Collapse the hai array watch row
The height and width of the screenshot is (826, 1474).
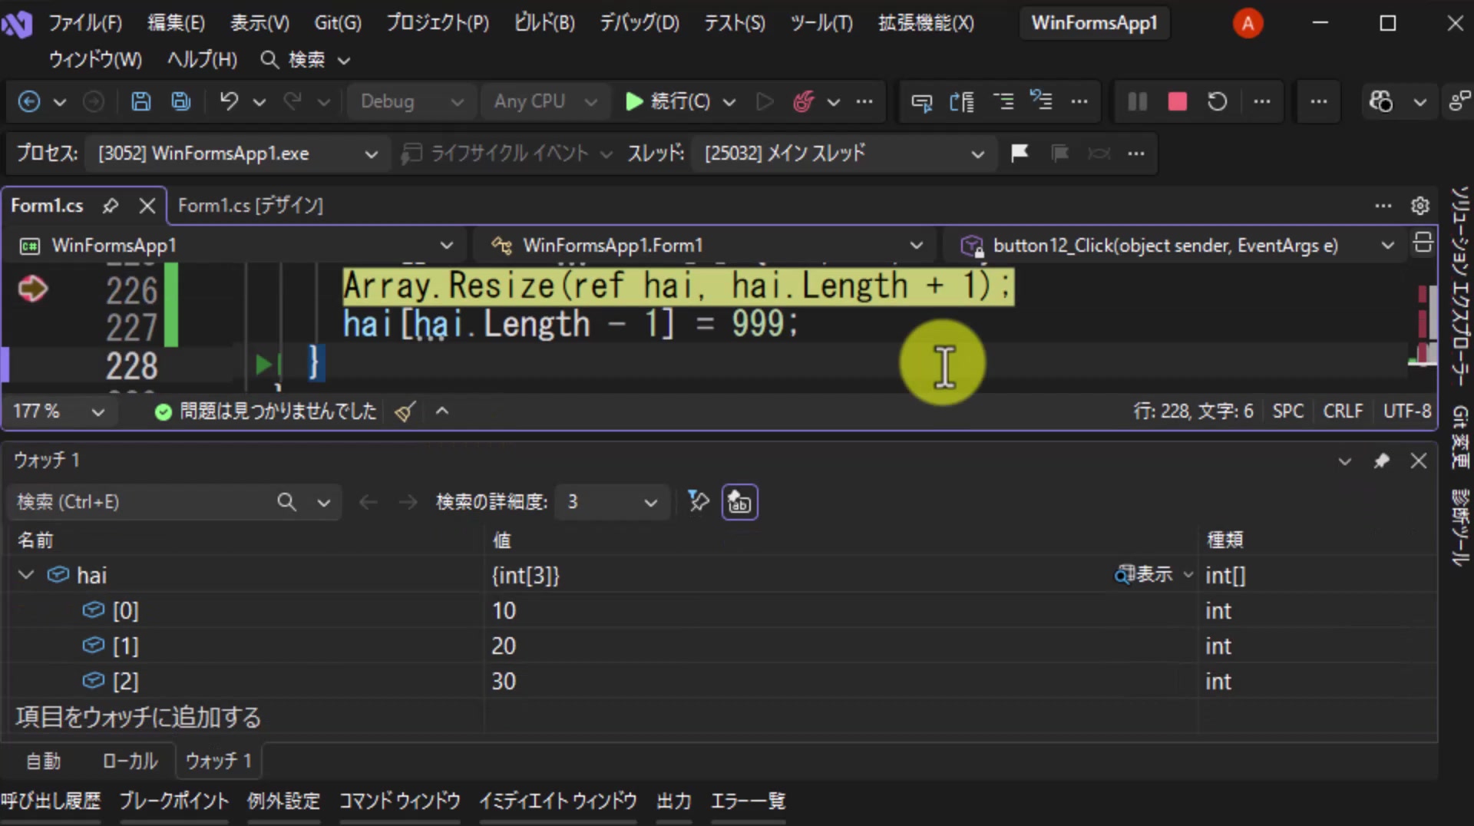click(26, 575)
